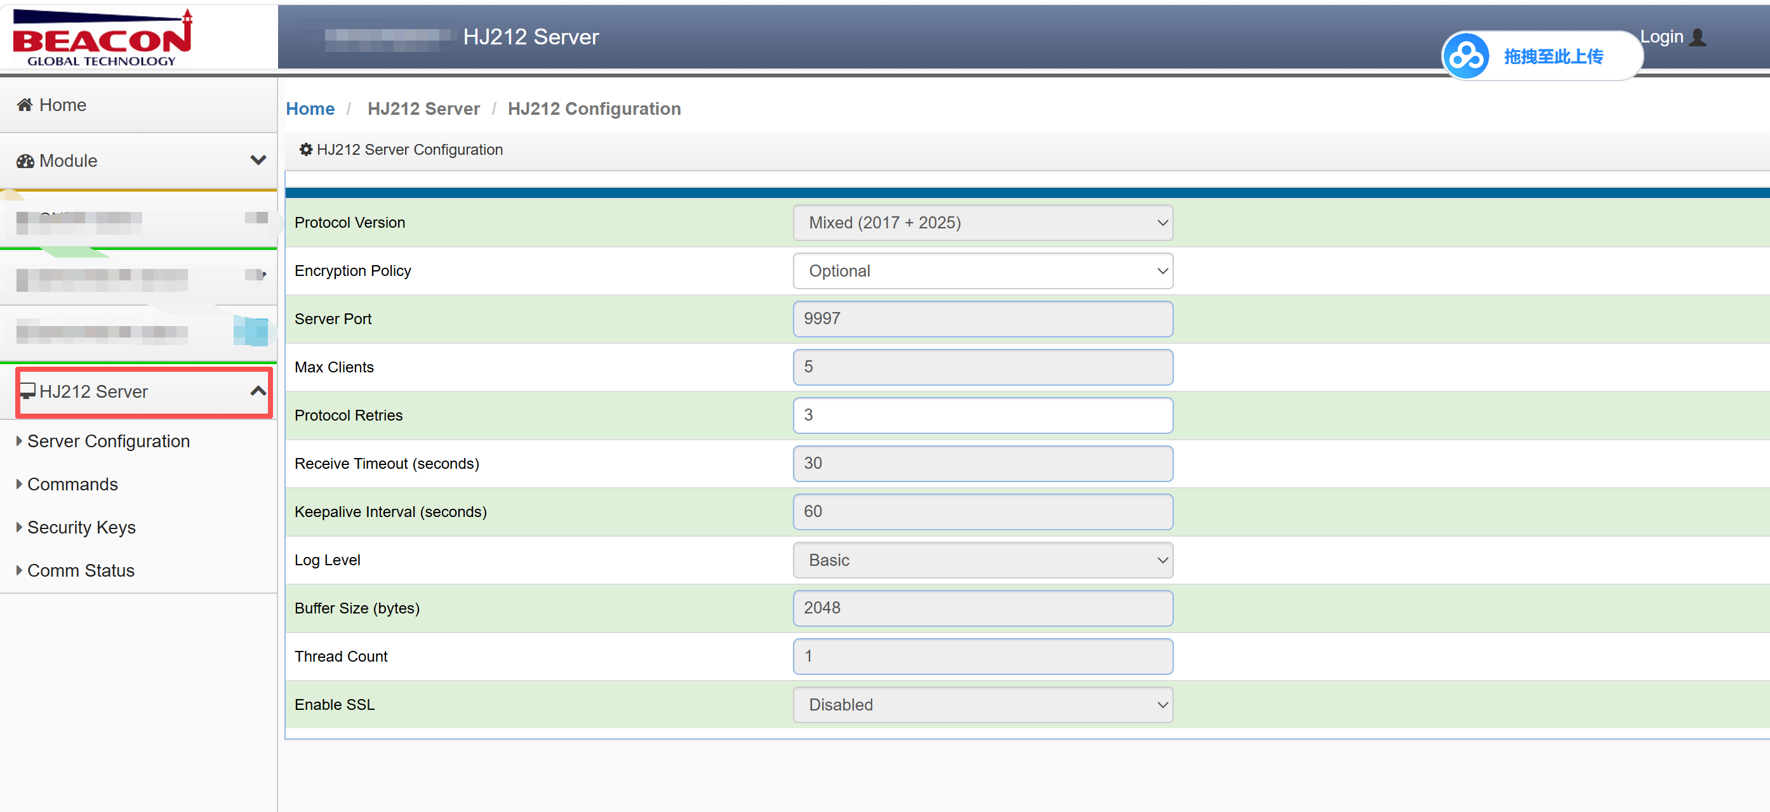Click the gear icon beside HJ212 Server Configuration
The width and height of the screenshot is (1770, 812).
pos(306,149)
